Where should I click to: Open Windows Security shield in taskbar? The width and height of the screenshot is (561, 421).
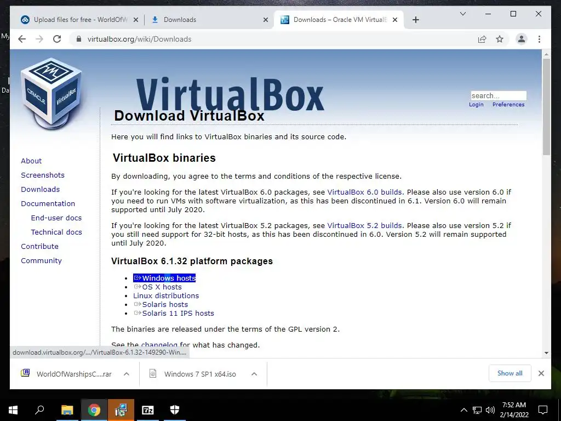pyautogui.click(x=175, y=410)
